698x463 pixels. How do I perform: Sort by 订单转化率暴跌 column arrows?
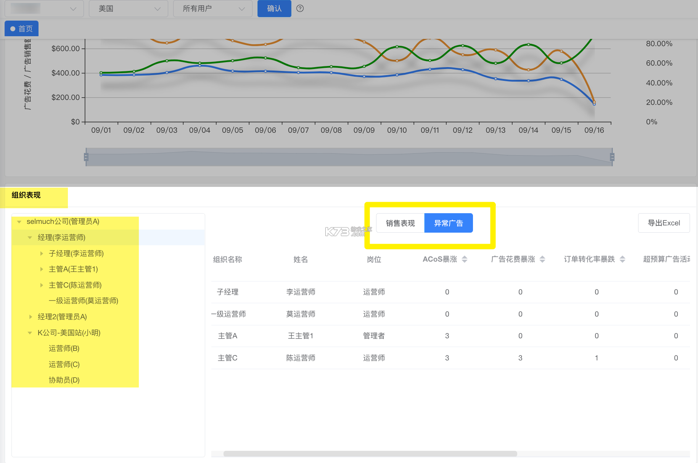point(622,259)
